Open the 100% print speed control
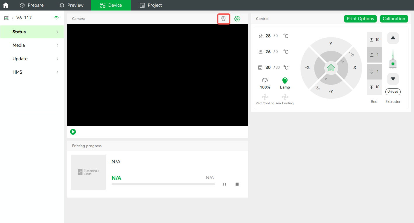 (x=265, y=84)
